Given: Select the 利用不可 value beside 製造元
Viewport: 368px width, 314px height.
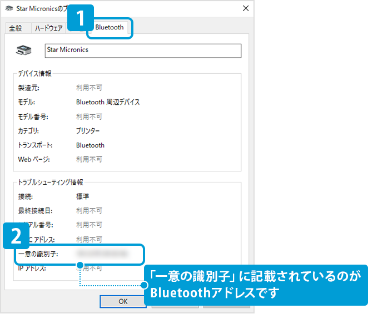Looking at the screenshot, I should pyautogui.click(x=89, y=88).
